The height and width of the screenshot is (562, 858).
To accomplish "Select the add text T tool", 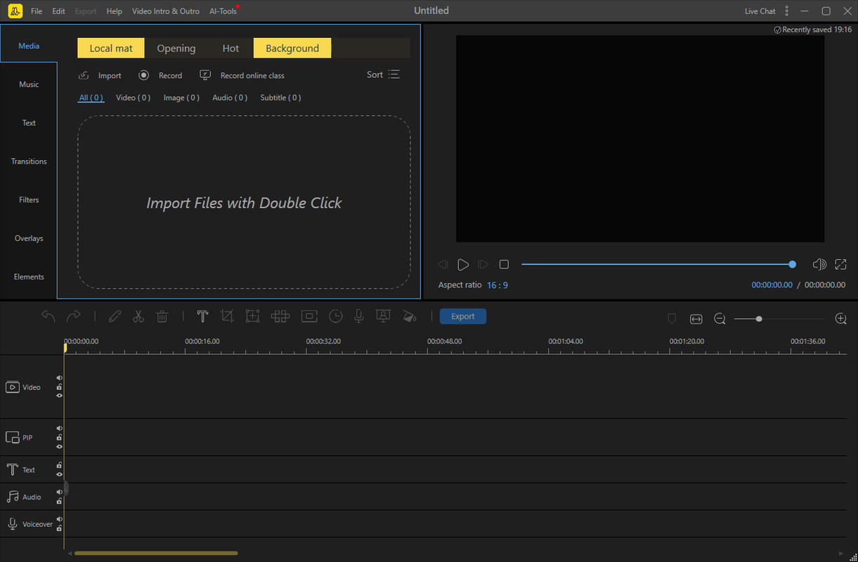I will click(202, 317).
